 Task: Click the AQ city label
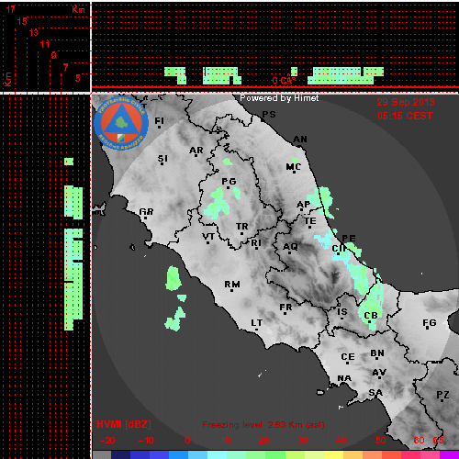290,247
